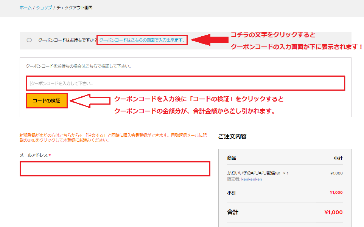Viewport: 364px width, 227px height.
Task: Click the ご注文内容 heading
Action: click(232, 136)
